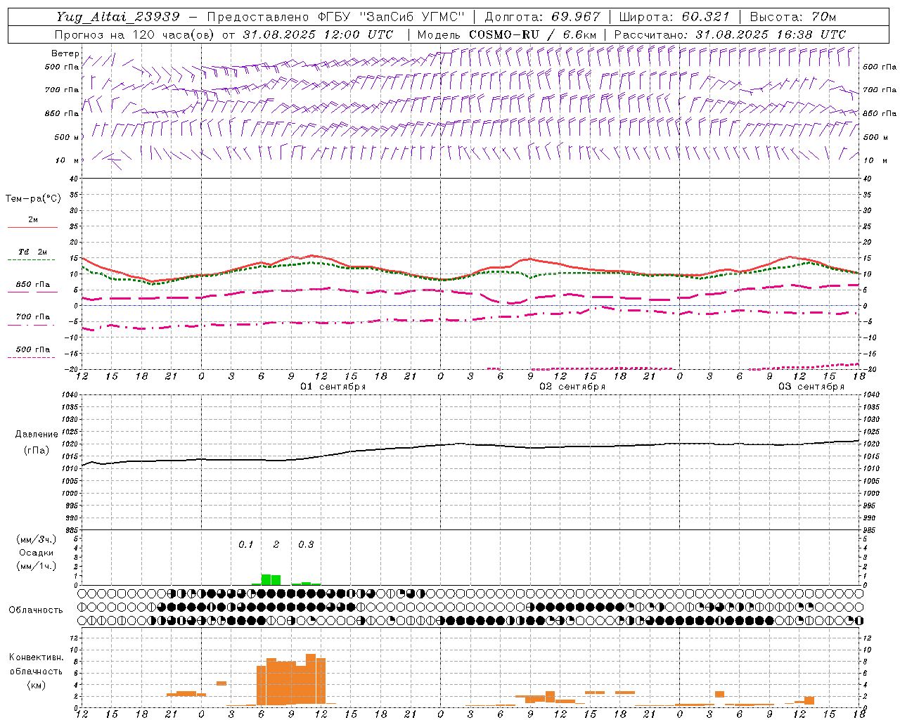Click the 700 гПа temperature legend label

coord(33,317)
